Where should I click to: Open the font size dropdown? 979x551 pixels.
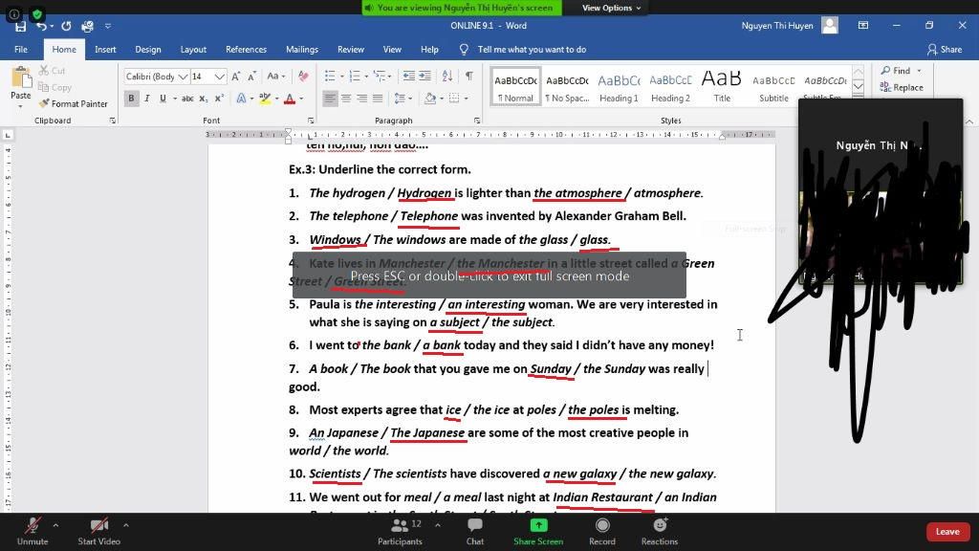[220, 77]
